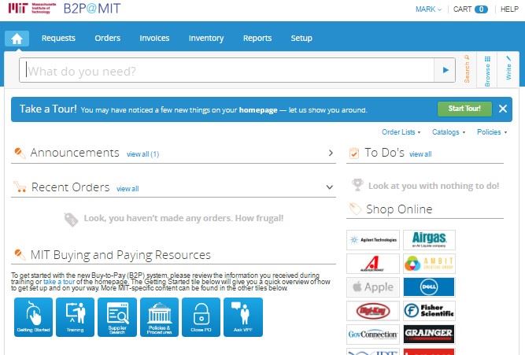Screen dimensions: 525x355
Task: Switch to the Browse side tab
Action: (487, 71)
